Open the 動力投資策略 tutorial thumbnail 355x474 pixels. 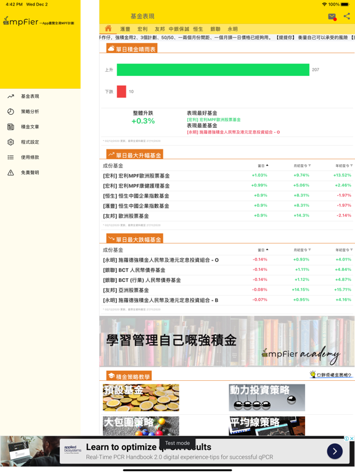coord(267,397)
